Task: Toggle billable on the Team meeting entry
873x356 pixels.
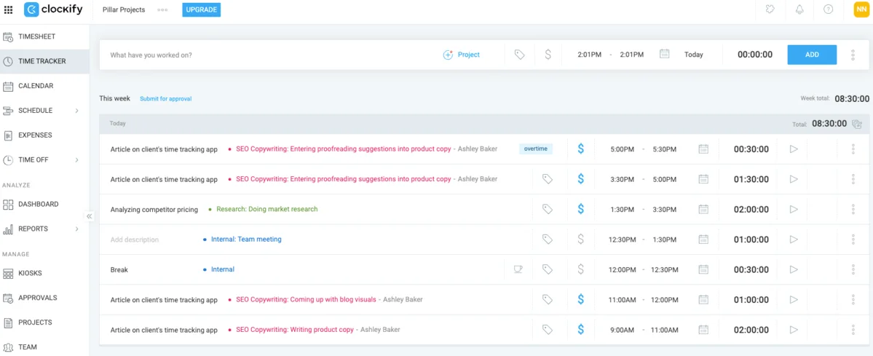Action: click(x=581, y=239)
